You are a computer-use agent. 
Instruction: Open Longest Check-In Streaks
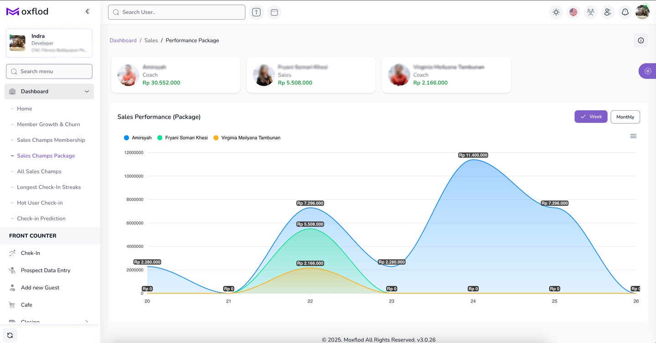tap(49, 187)
